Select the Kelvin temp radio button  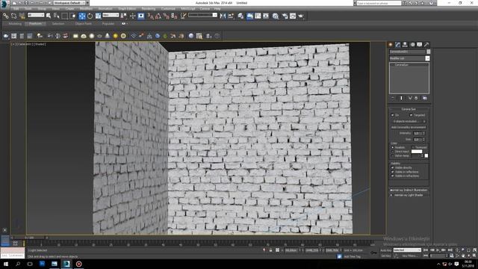point(393,156)
